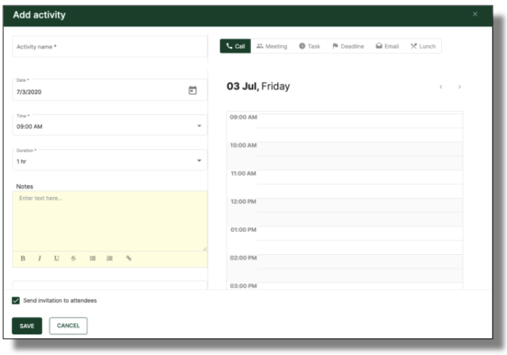Select the 12:00 PM calendar slot
The width and height of the screenshot is (507, 355).
[x=359, y=212]
